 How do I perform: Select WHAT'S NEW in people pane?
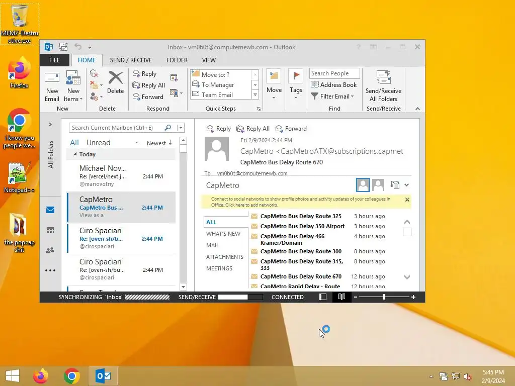coord(223,234)
